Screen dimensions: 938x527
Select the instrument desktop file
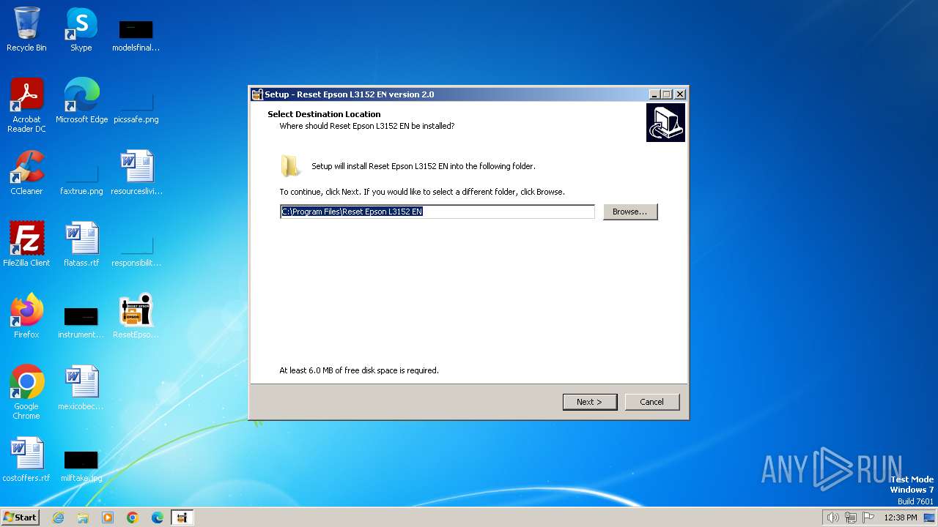[81, 322]
